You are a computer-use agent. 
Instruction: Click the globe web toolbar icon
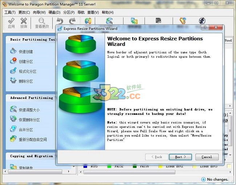coord(202,21)
